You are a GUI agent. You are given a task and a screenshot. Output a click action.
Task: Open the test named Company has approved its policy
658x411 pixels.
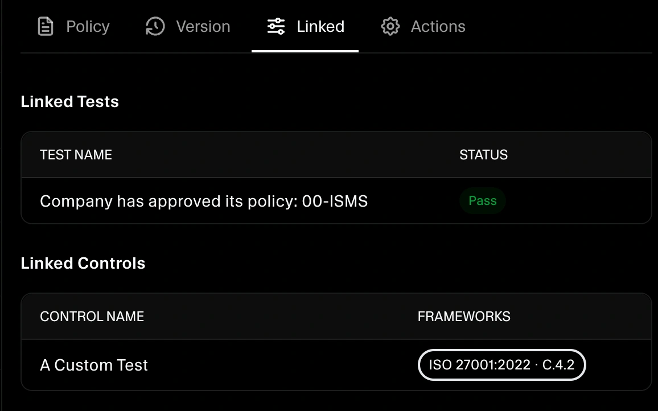pyautogui.click(x=204, y=200)
